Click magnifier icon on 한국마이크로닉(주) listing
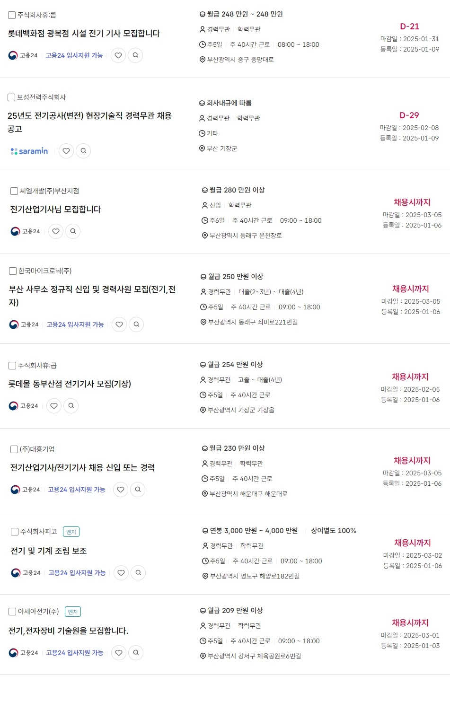This screenshot has width=450, height=701. (136, 324)
